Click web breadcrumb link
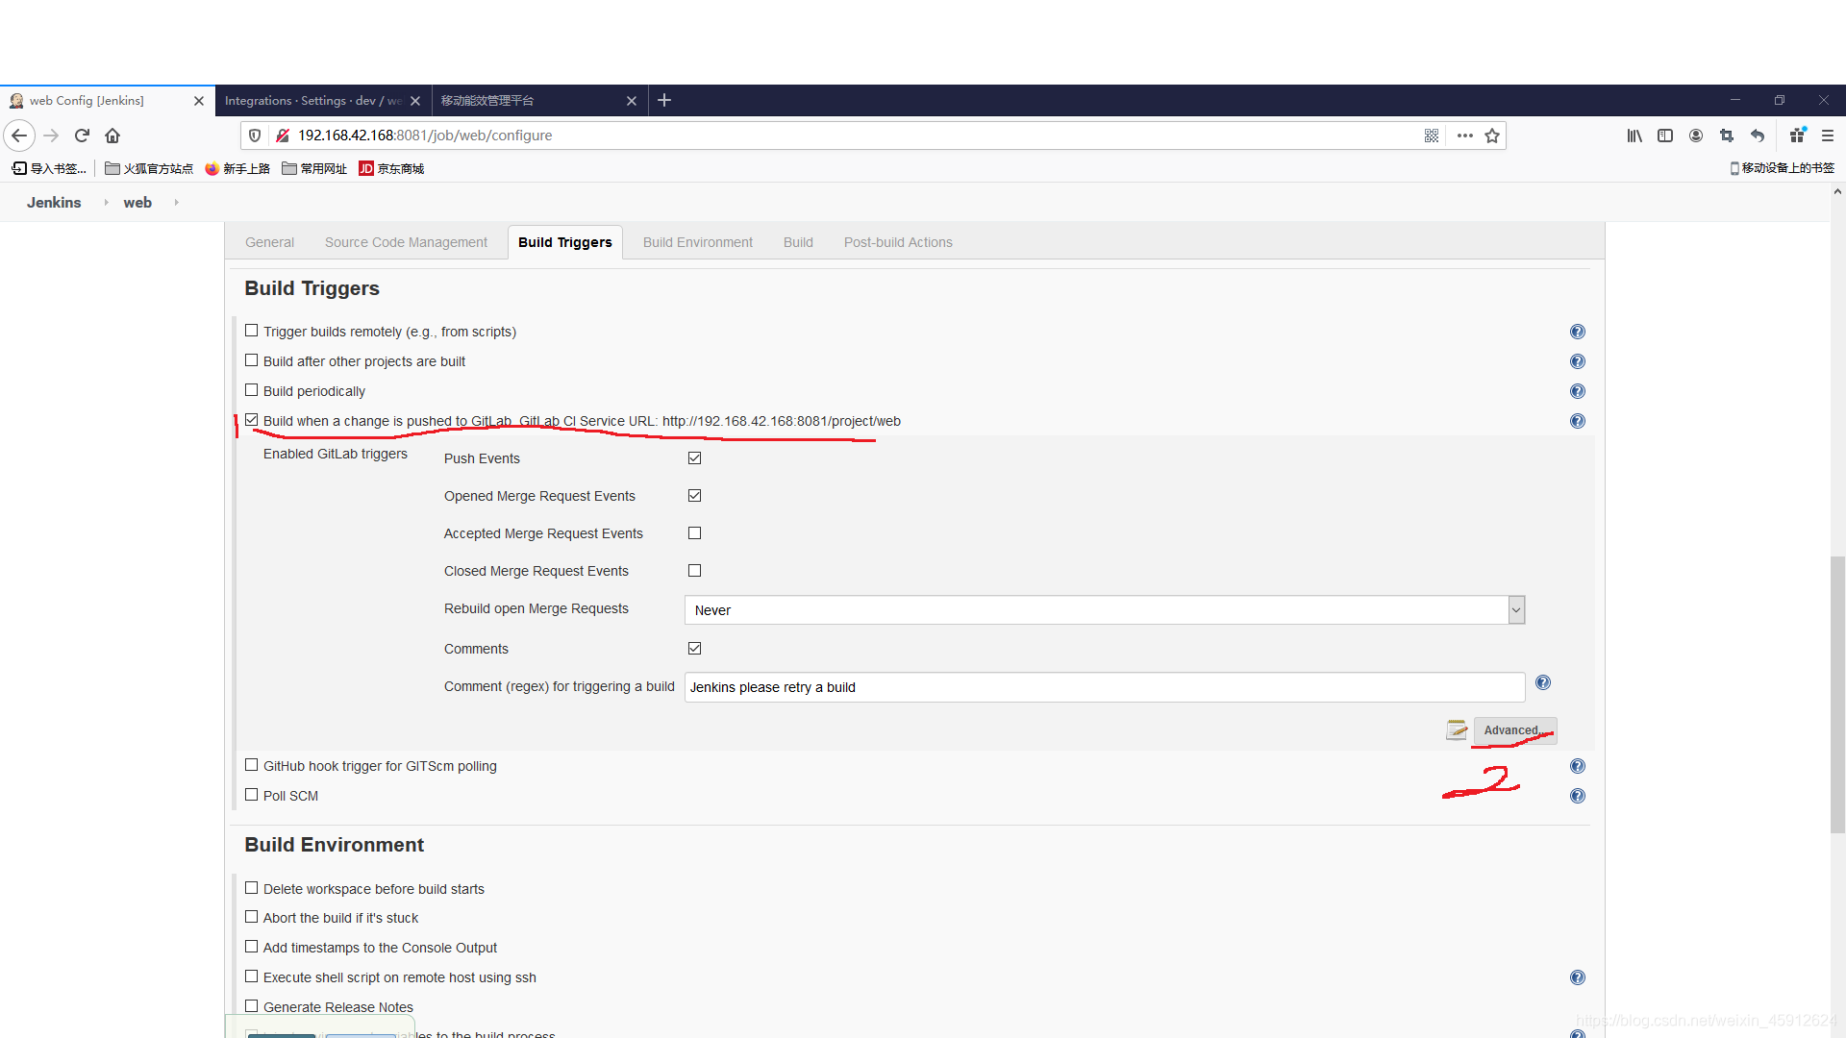This screenshot has width=1846, height=1038. point(137,203)
